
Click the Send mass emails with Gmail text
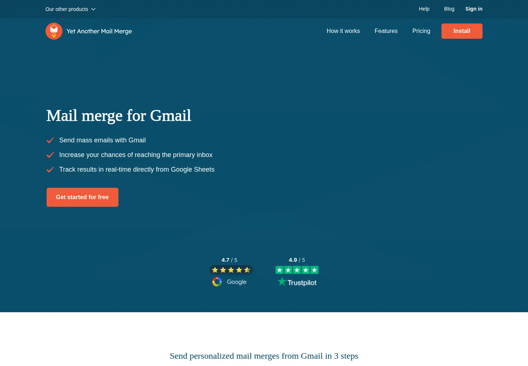click(x=103, y=140)
